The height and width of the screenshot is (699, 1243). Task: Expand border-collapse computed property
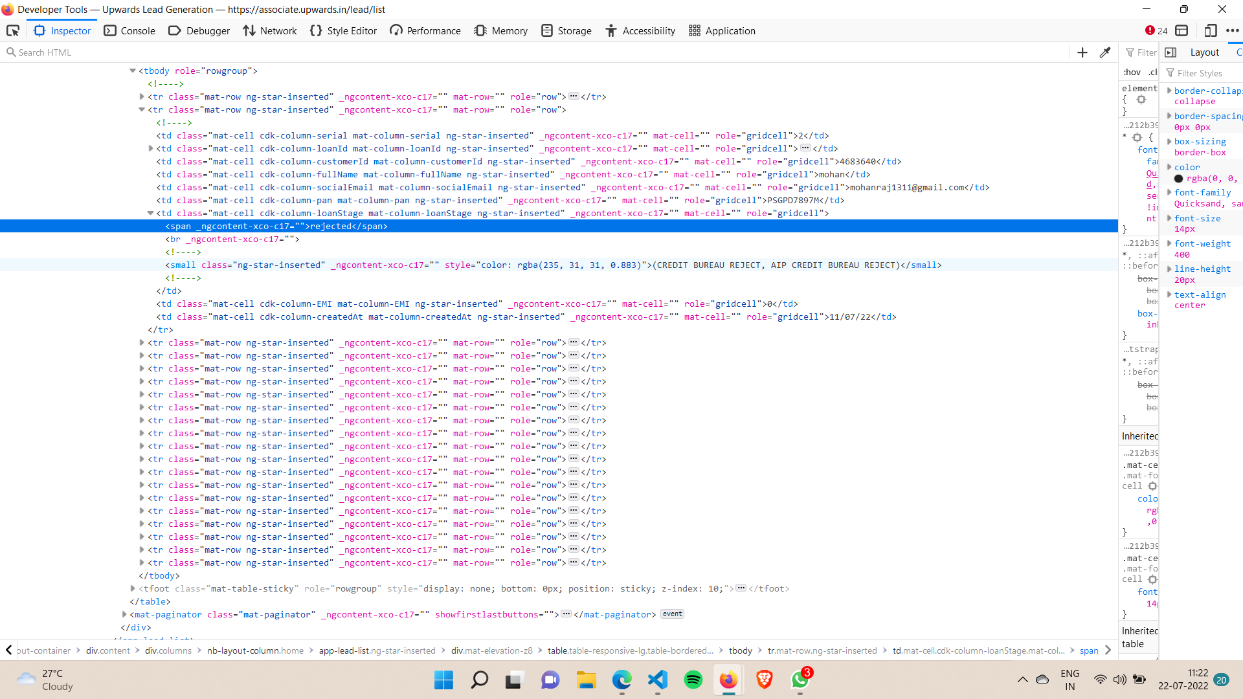(x=1169, y=91)
